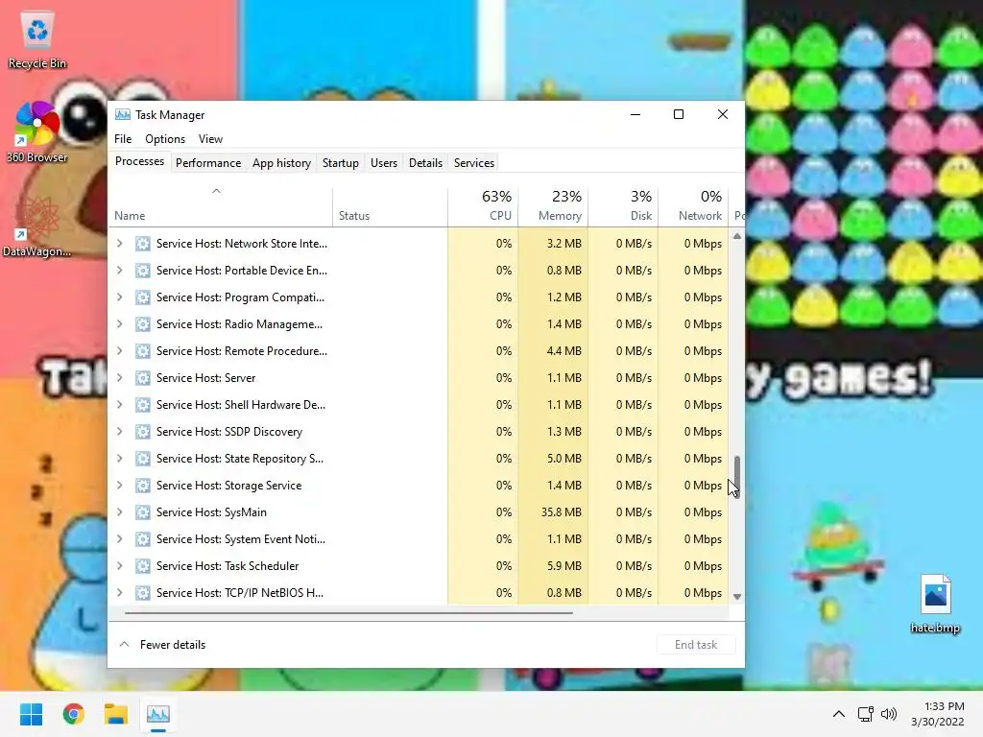The width and height of the screenshot is (983, 737).
Task: Open File Explorer from the taskbar
Action: pyautogui.click(x=116, y=714)
